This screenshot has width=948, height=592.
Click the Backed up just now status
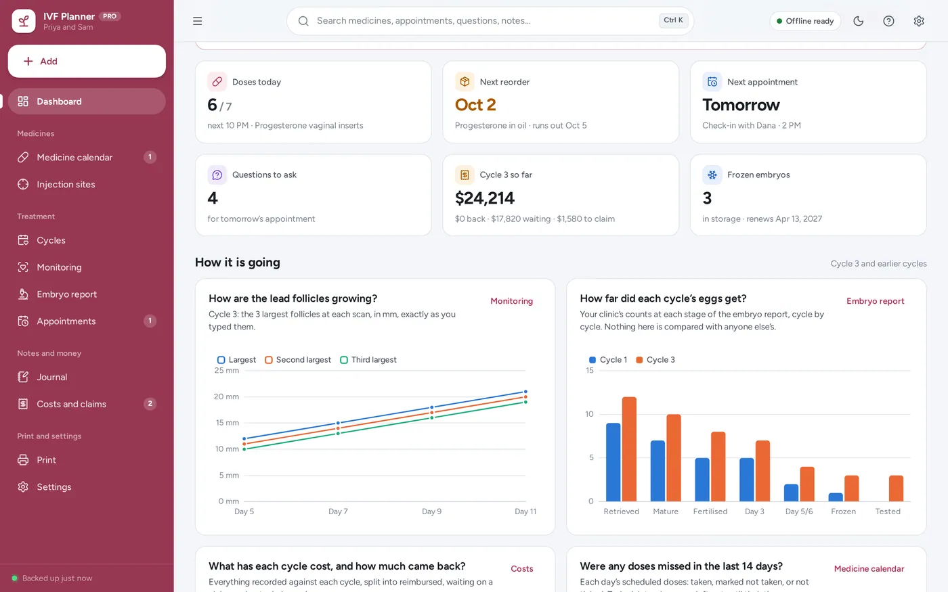coord(51,578)
